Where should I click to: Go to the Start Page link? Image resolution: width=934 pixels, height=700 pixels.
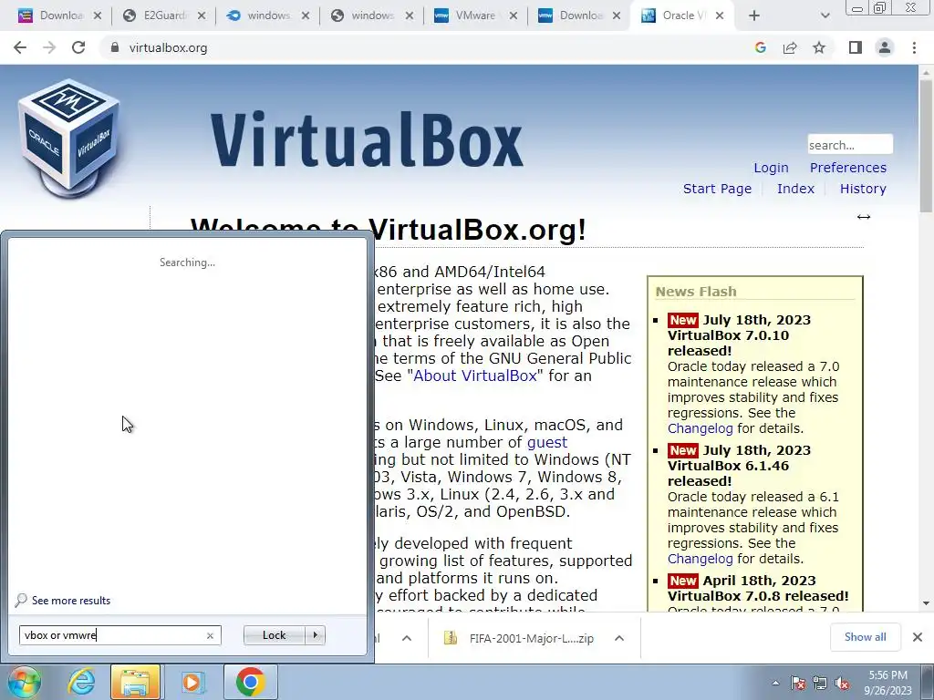tap(717, 189)
